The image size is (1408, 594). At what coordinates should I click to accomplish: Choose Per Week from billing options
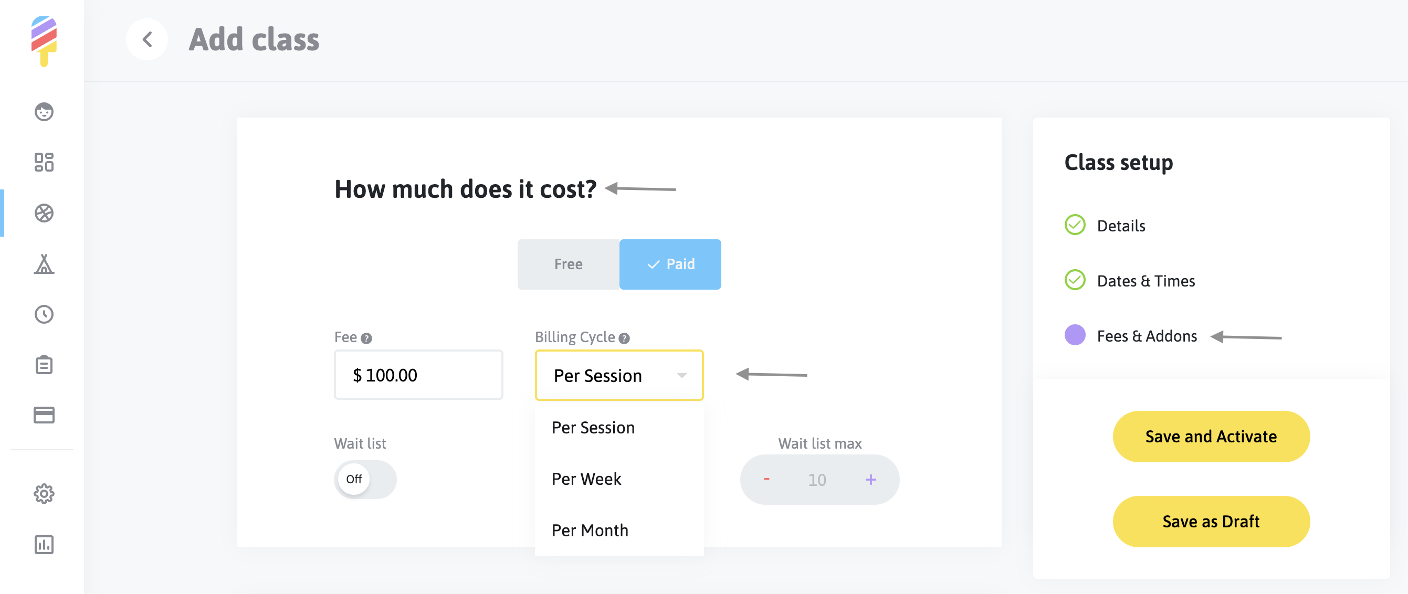[586, 479]
